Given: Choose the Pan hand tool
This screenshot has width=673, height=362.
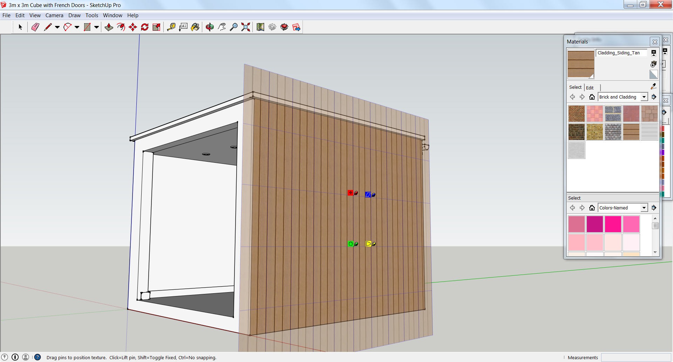Looking at the screenshot, I should tap(222, 27).
